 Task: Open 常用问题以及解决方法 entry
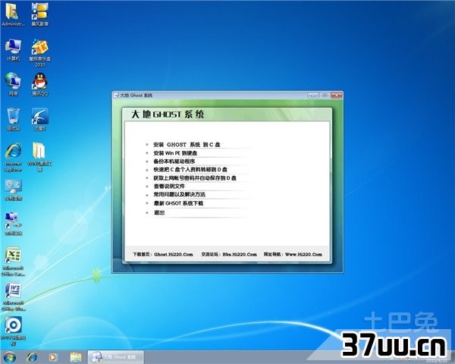(x=179, y=194)
